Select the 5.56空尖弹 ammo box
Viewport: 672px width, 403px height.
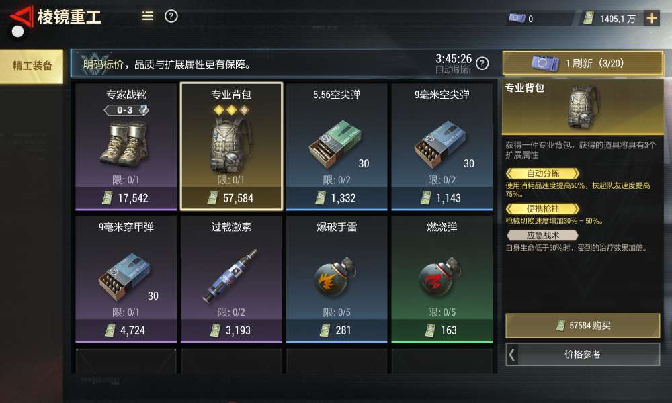pos(337,146)
